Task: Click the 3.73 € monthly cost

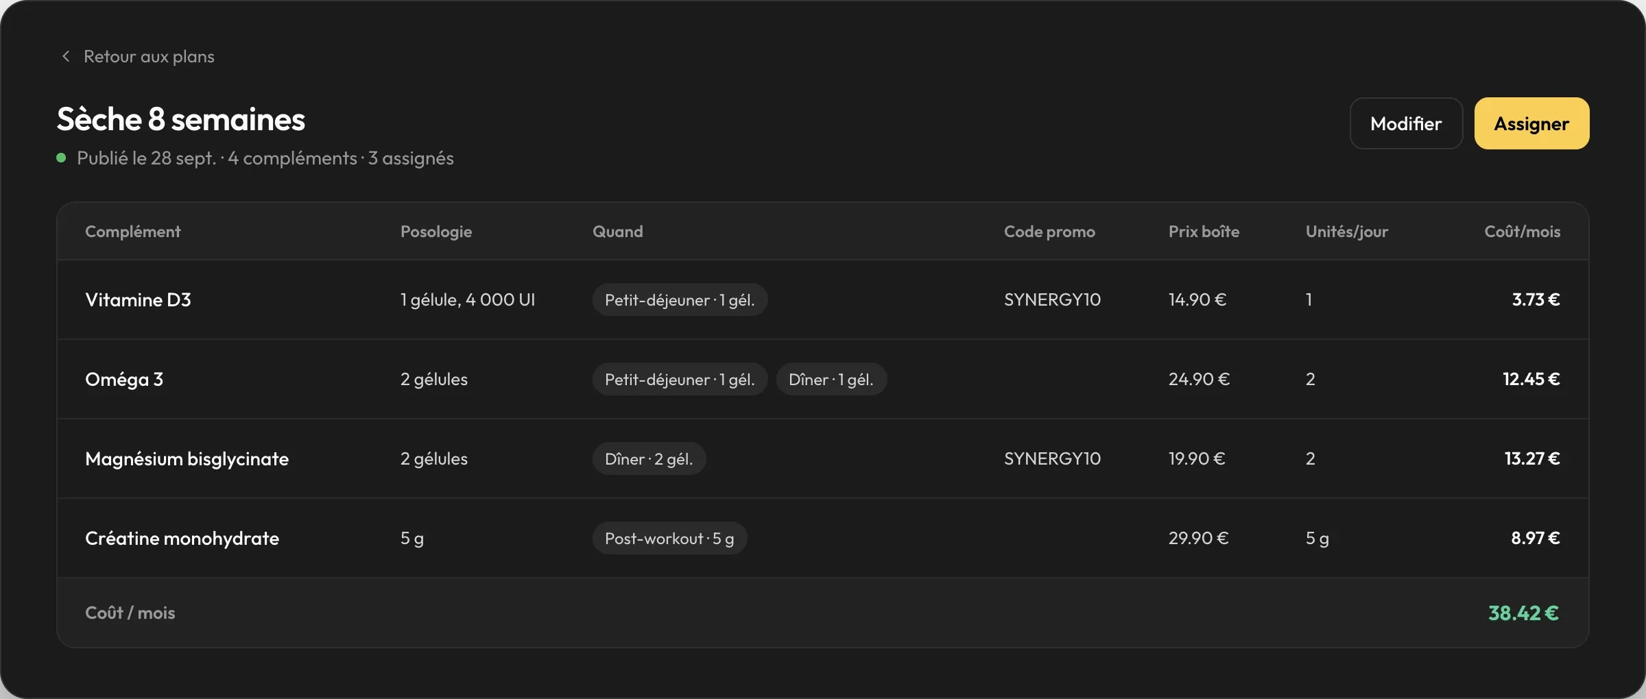Action: (x=1536, y=299)
